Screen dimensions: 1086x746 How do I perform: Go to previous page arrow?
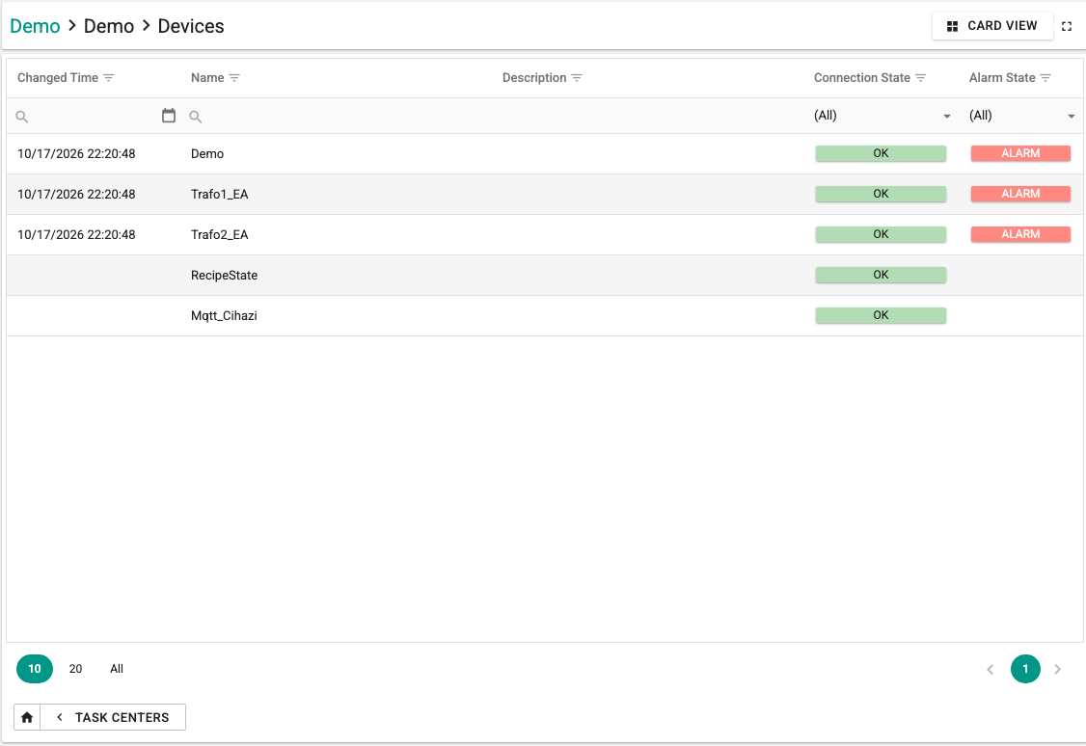991,669
